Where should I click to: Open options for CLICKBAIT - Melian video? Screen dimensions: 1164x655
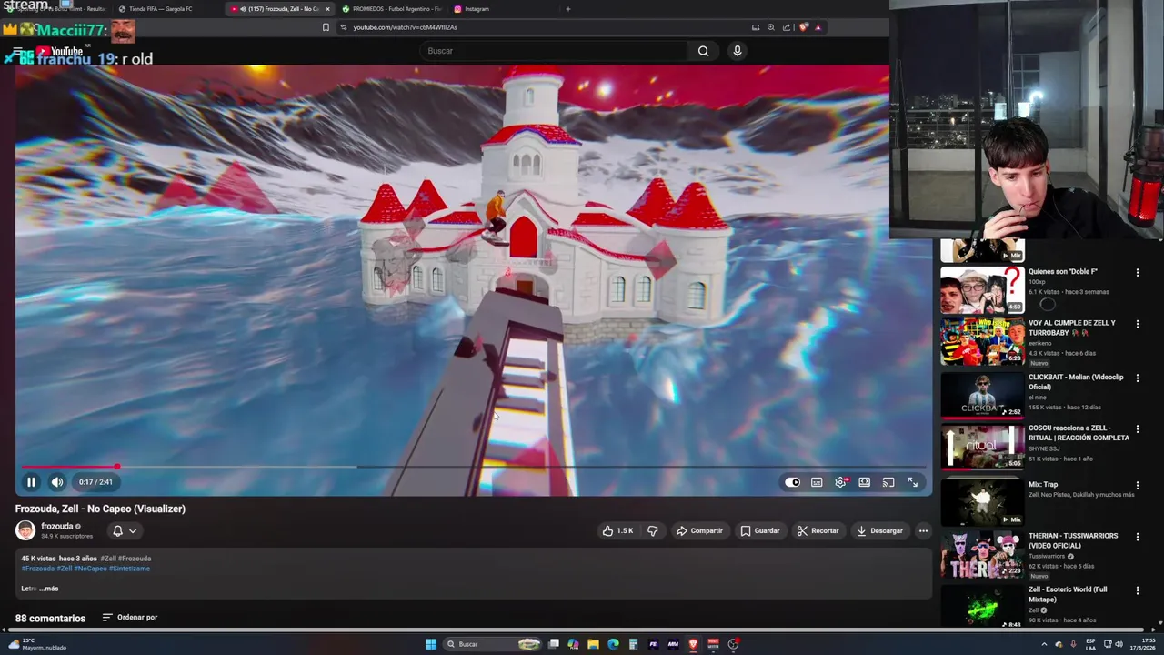(1137, 378)
